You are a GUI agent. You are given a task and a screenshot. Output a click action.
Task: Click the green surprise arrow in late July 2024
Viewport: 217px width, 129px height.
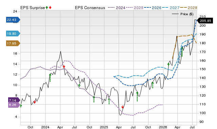(79, 85)
